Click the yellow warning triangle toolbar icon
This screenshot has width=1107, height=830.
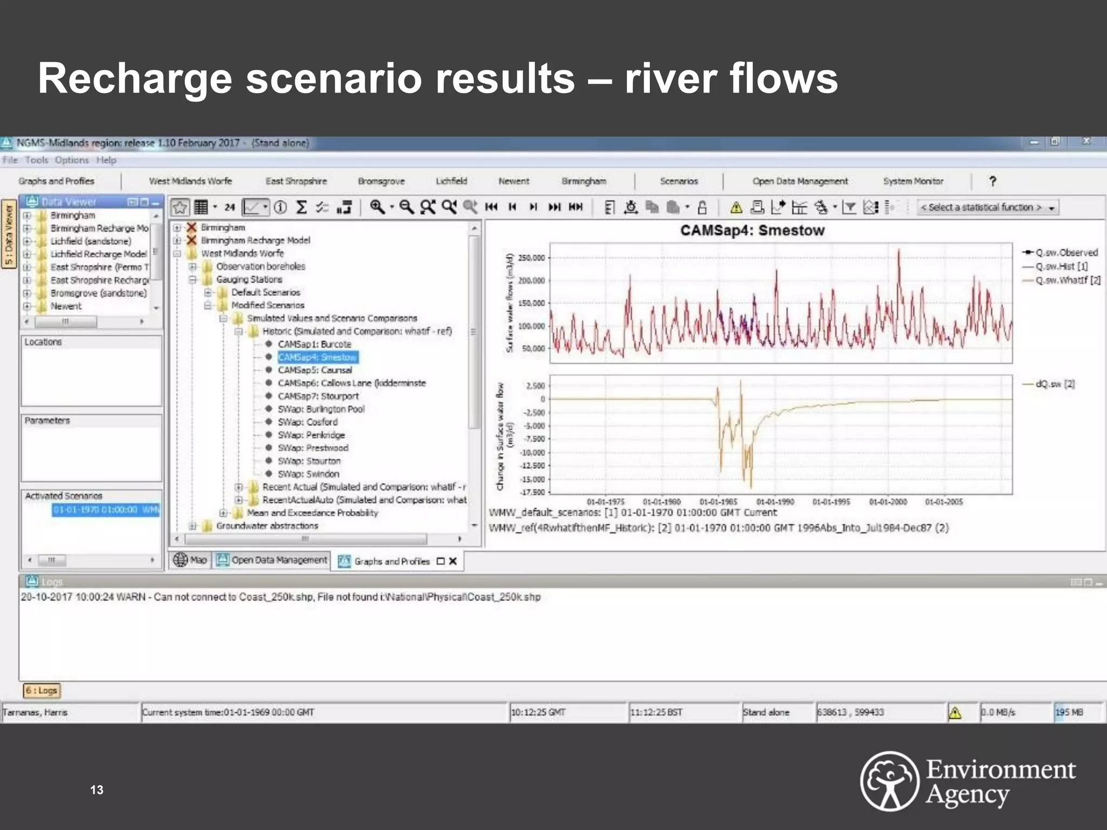[x=736, y=207]
